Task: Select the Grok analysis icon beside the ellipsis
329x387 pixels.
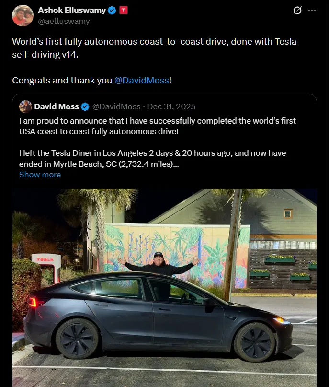Action: pyautogui.click(x=297, y=10)
